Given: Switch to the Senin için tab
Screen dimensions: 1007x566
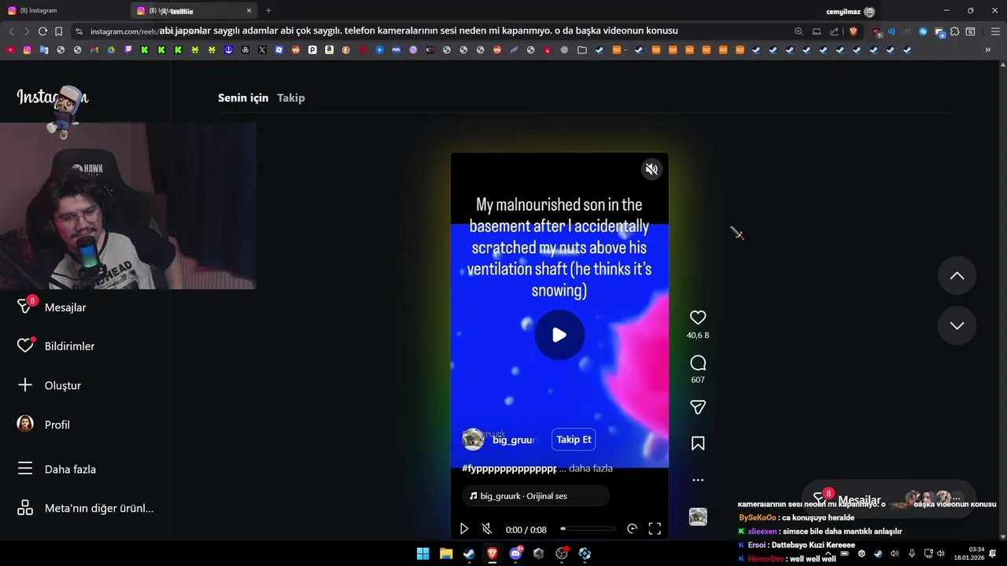Looking at the screenshot, I should coord(243,97).
